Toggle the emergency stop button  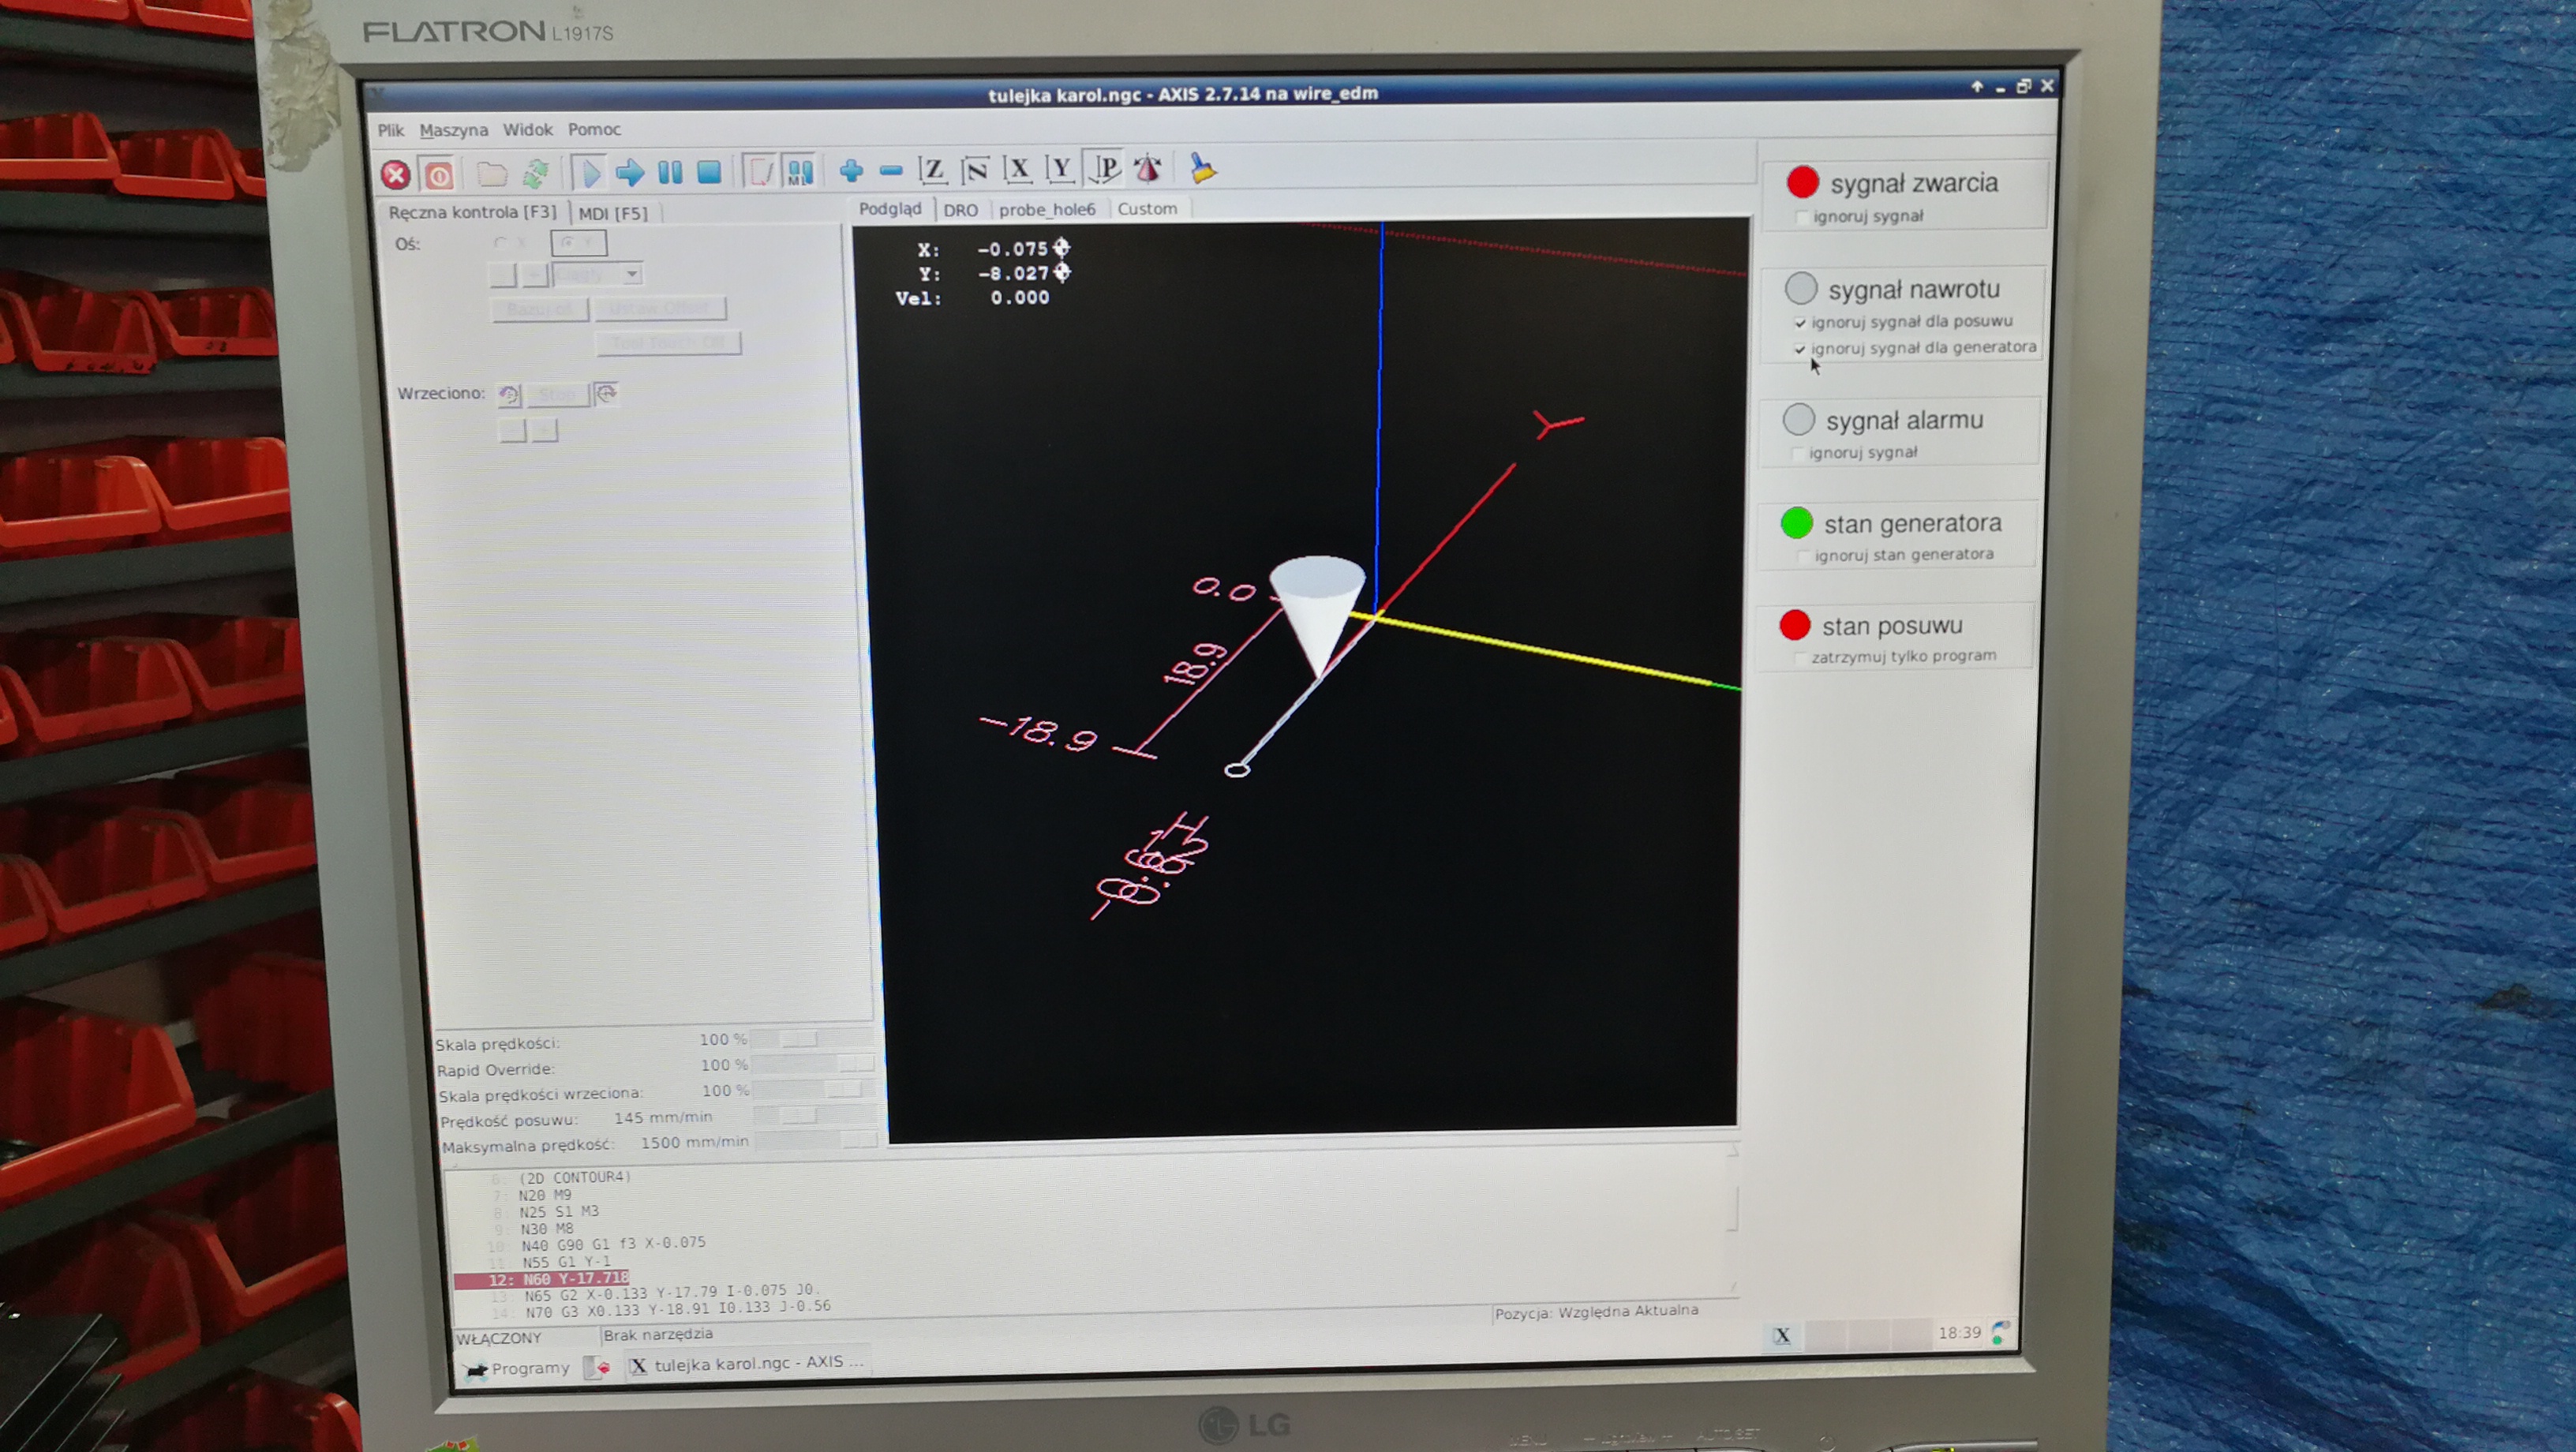[x=396, y=175]
